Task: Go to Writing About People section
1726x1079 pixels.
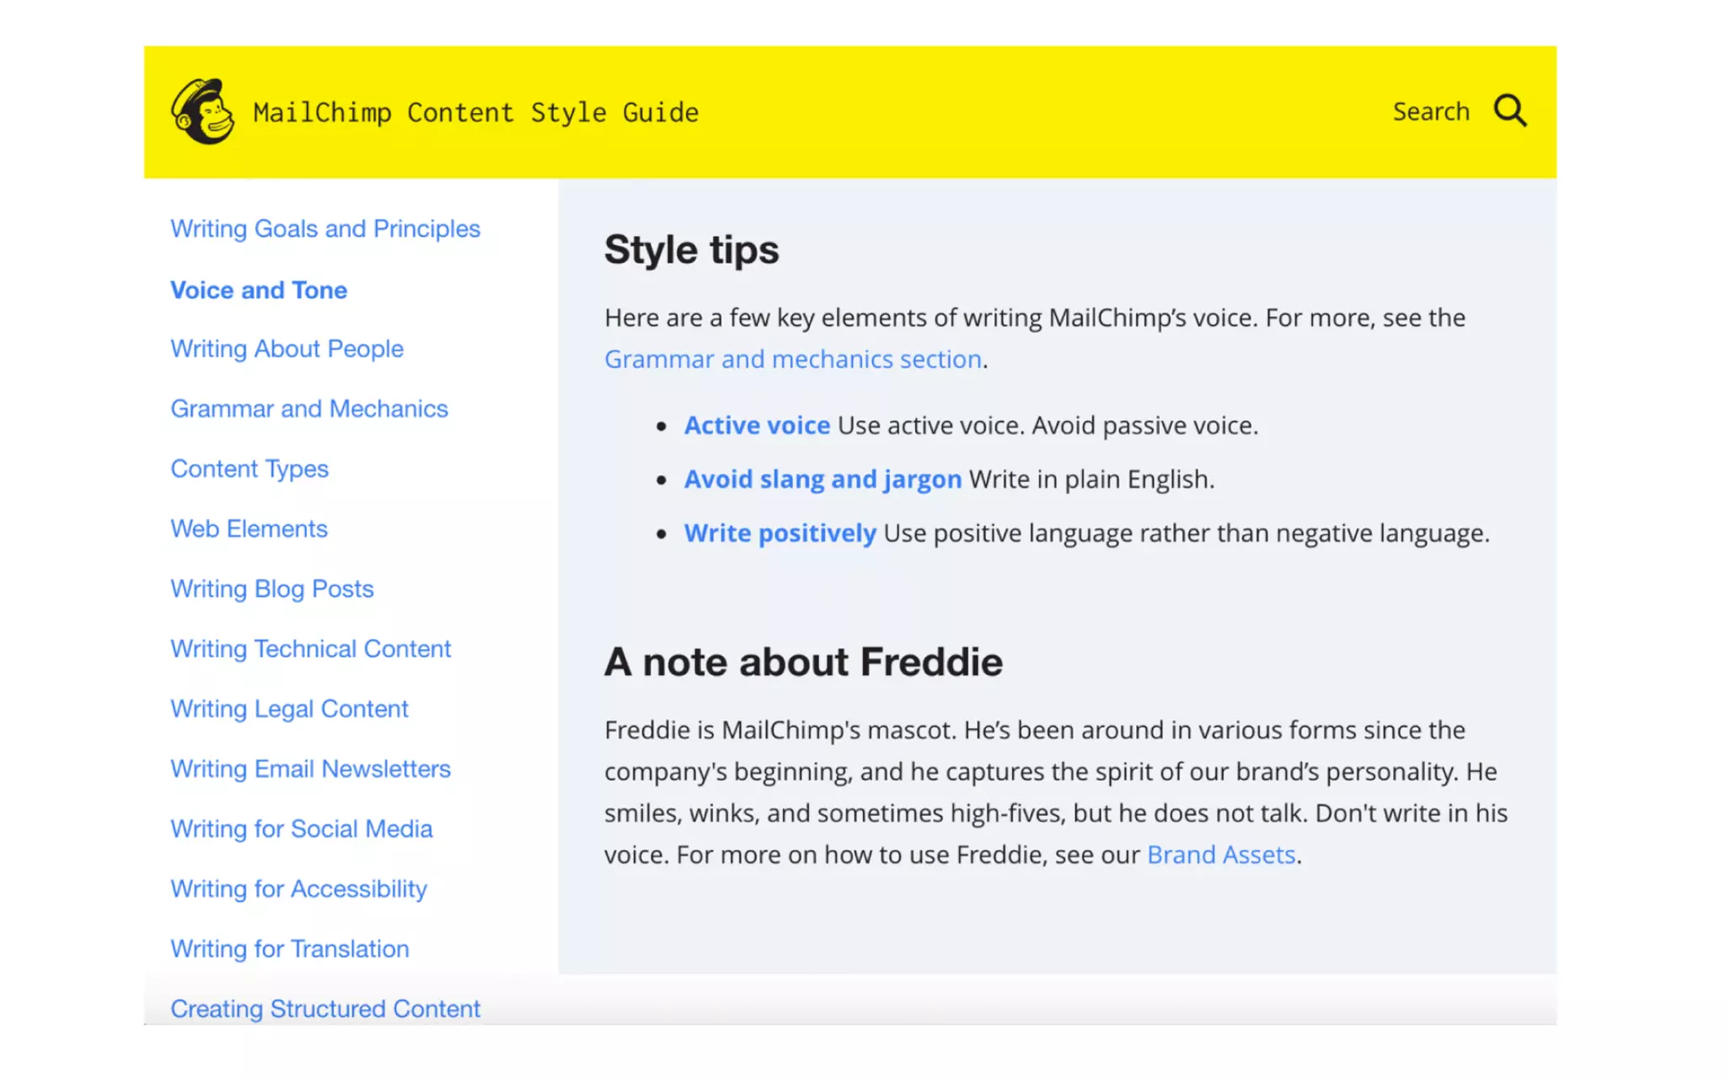Action: pos(287,348)
